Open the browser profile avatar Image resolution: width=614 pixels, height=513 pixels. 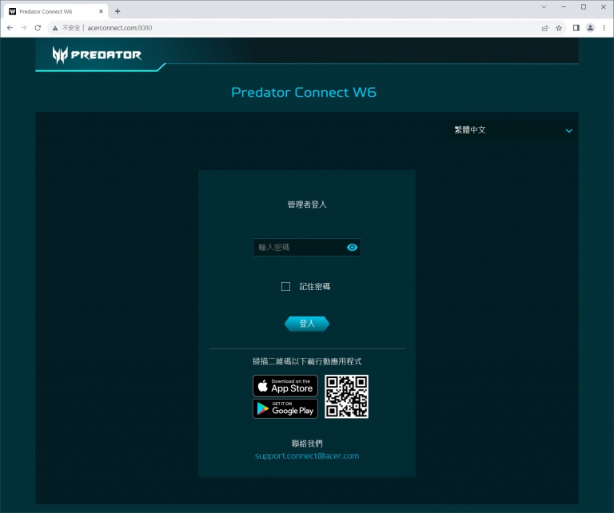(x=590, y=28)
